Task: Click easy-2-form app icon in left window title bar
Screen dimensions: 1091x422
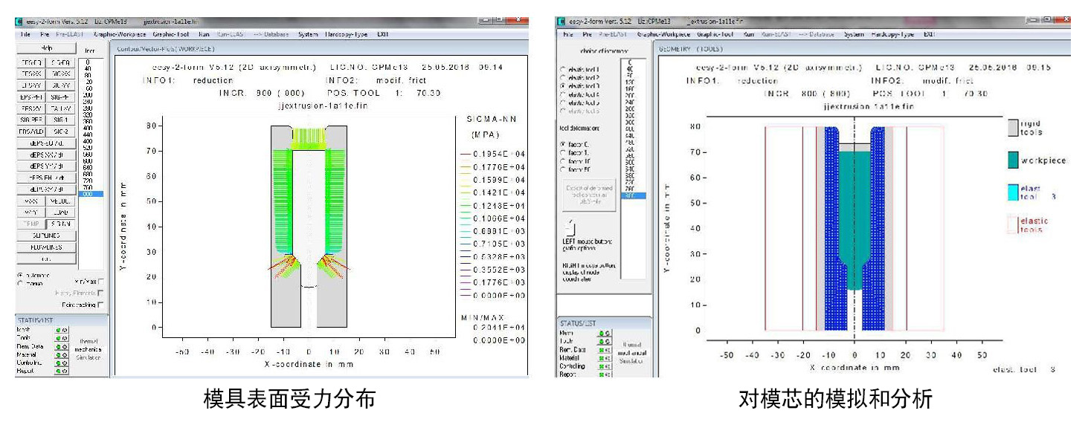Action: coord(20,22)
